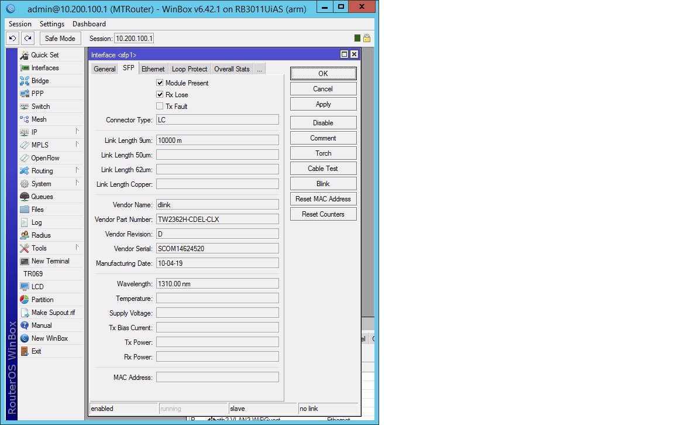This screenshot has height=425, width=674.
Task: Open Quick Set from sidebar
Action: pyautogui.click(x=44, y=54)
